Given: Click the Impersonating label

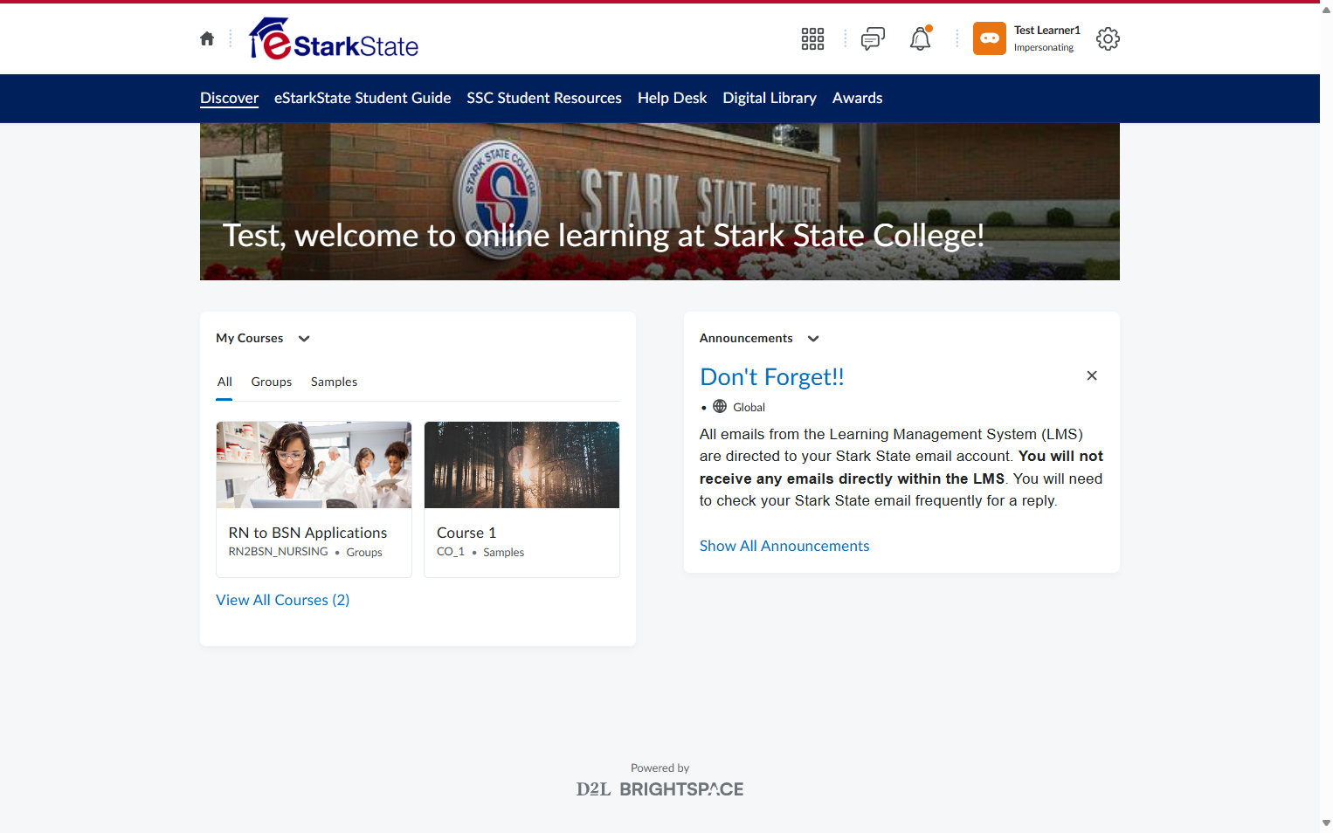Looking at the screenshot, I should click(1044, 48).
